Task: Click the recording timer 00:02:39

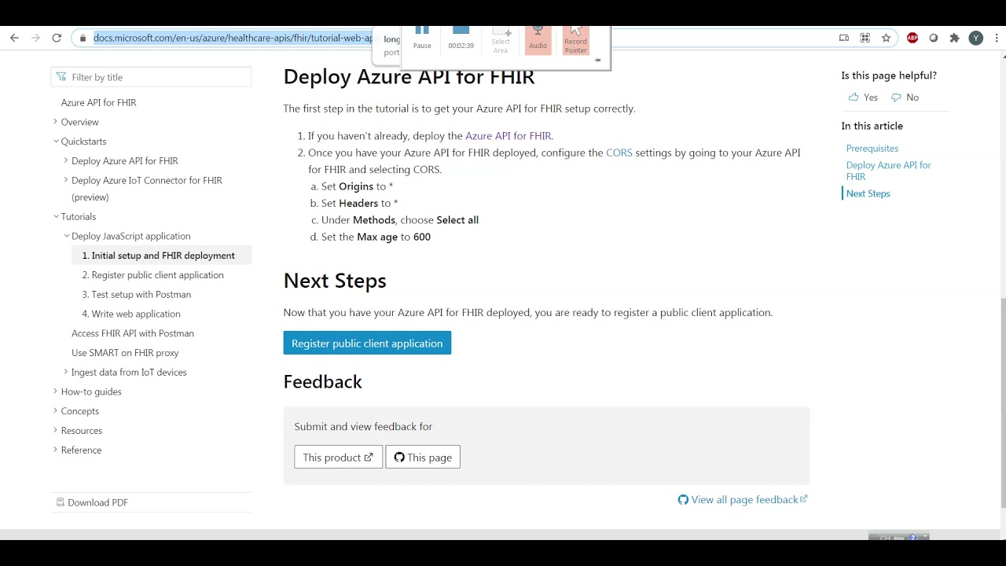Action: click(461, 46)
